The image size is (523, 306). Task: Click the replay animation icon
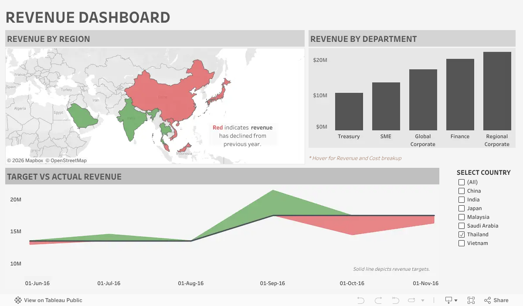tap(412, 300)
